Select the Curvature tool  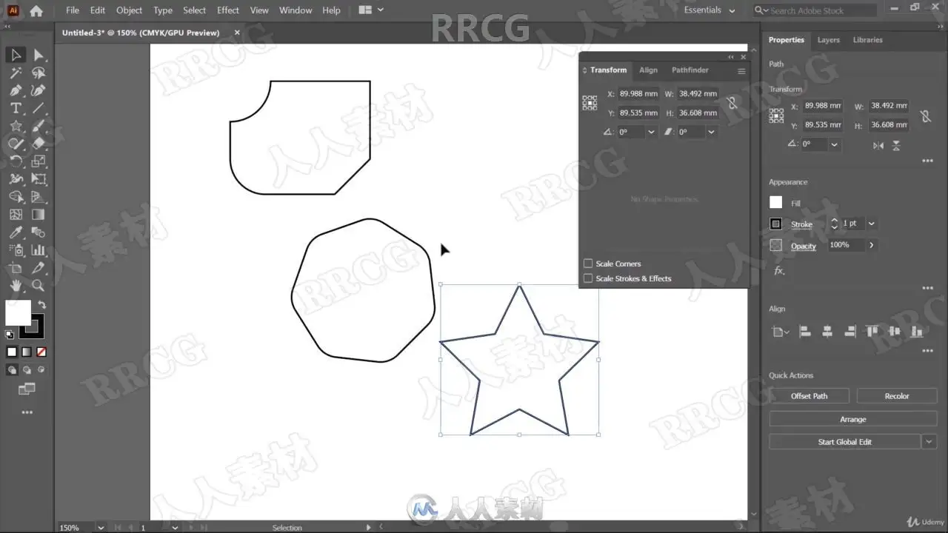(39, 90)
